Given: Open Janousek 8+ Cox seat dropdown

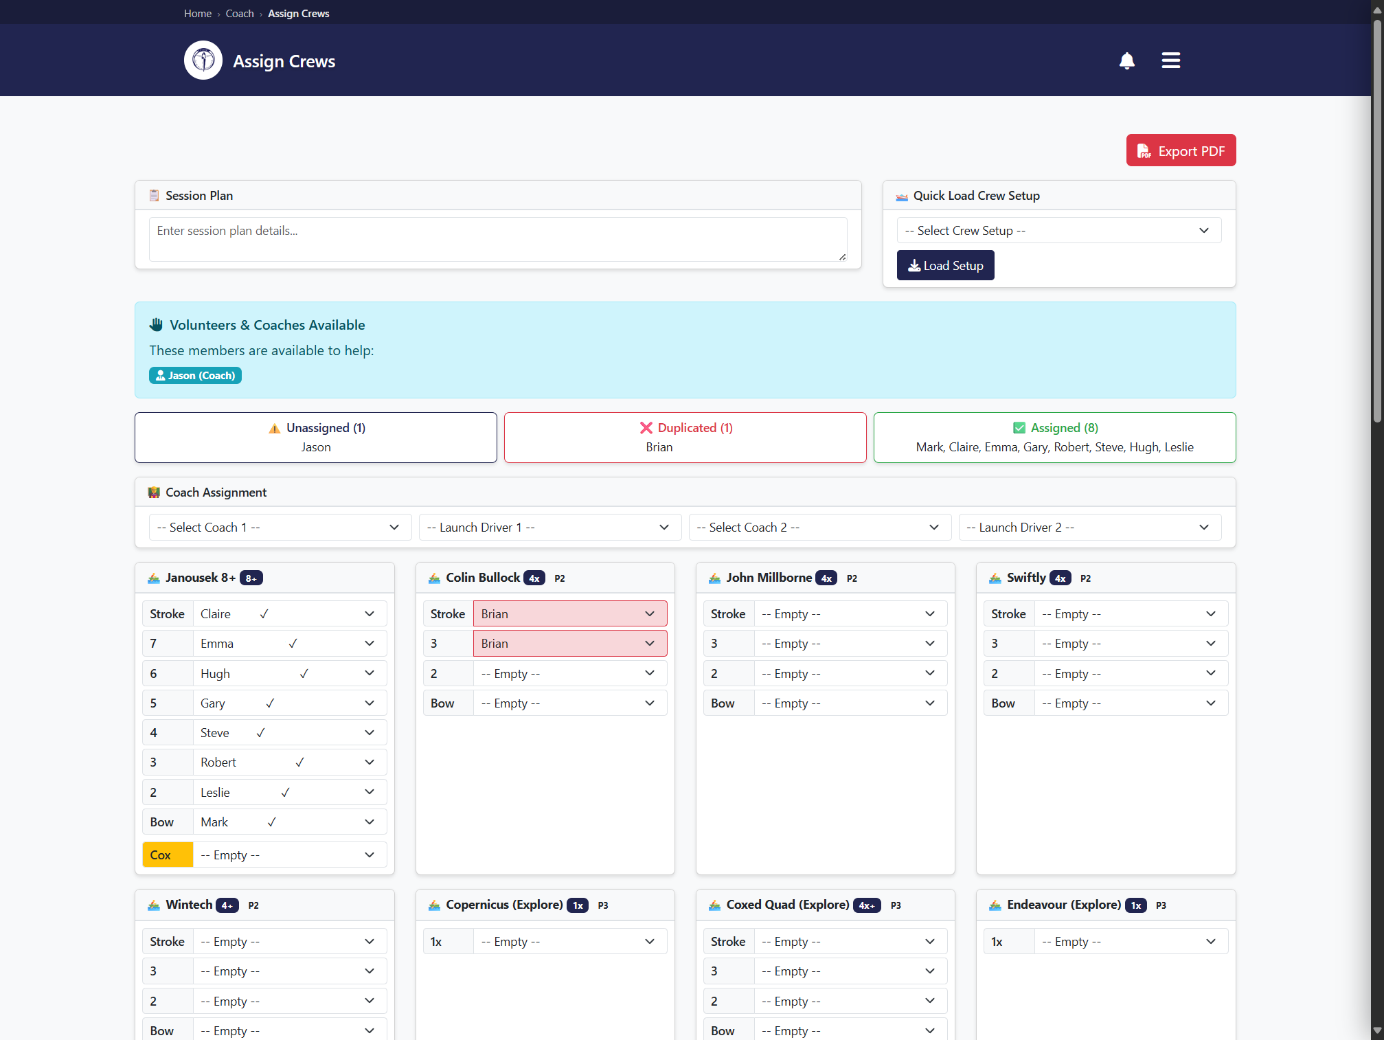Looking at the screenshot, I should click(290, 855).
